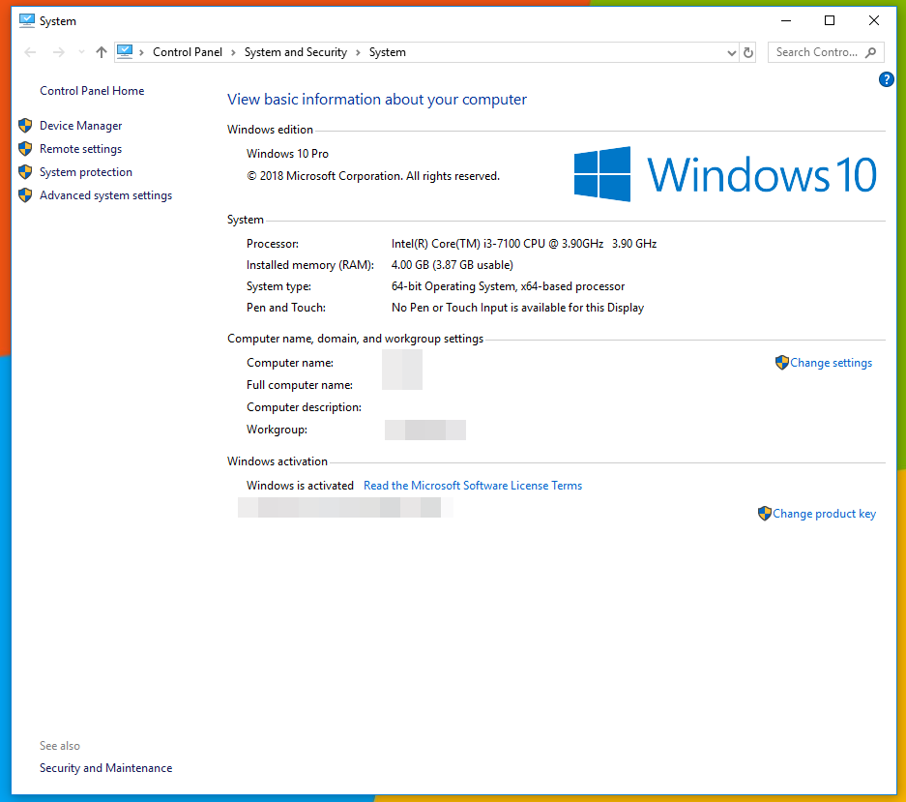Screen dimensions: 906x802
Task: Click shield icon next to Change settings
Action: click(782, 363)
